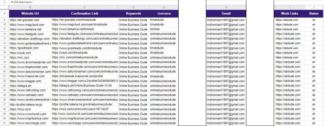Click the https://www.behance.net website cell

point(30,29)
